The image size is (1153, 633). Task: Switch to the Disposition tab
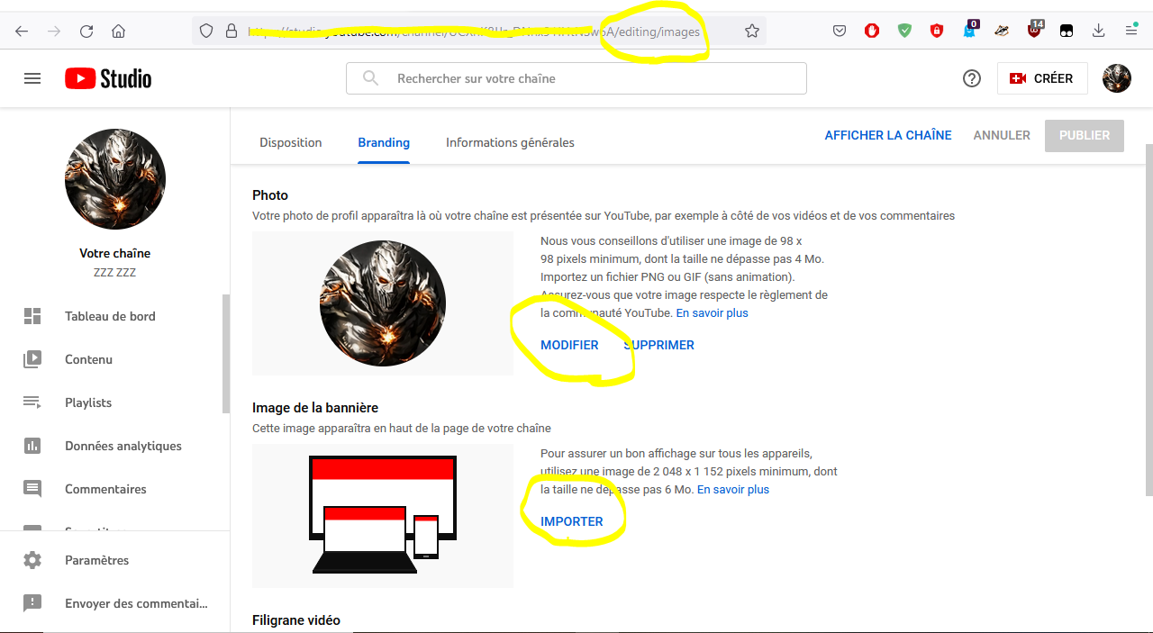(290, 142)
